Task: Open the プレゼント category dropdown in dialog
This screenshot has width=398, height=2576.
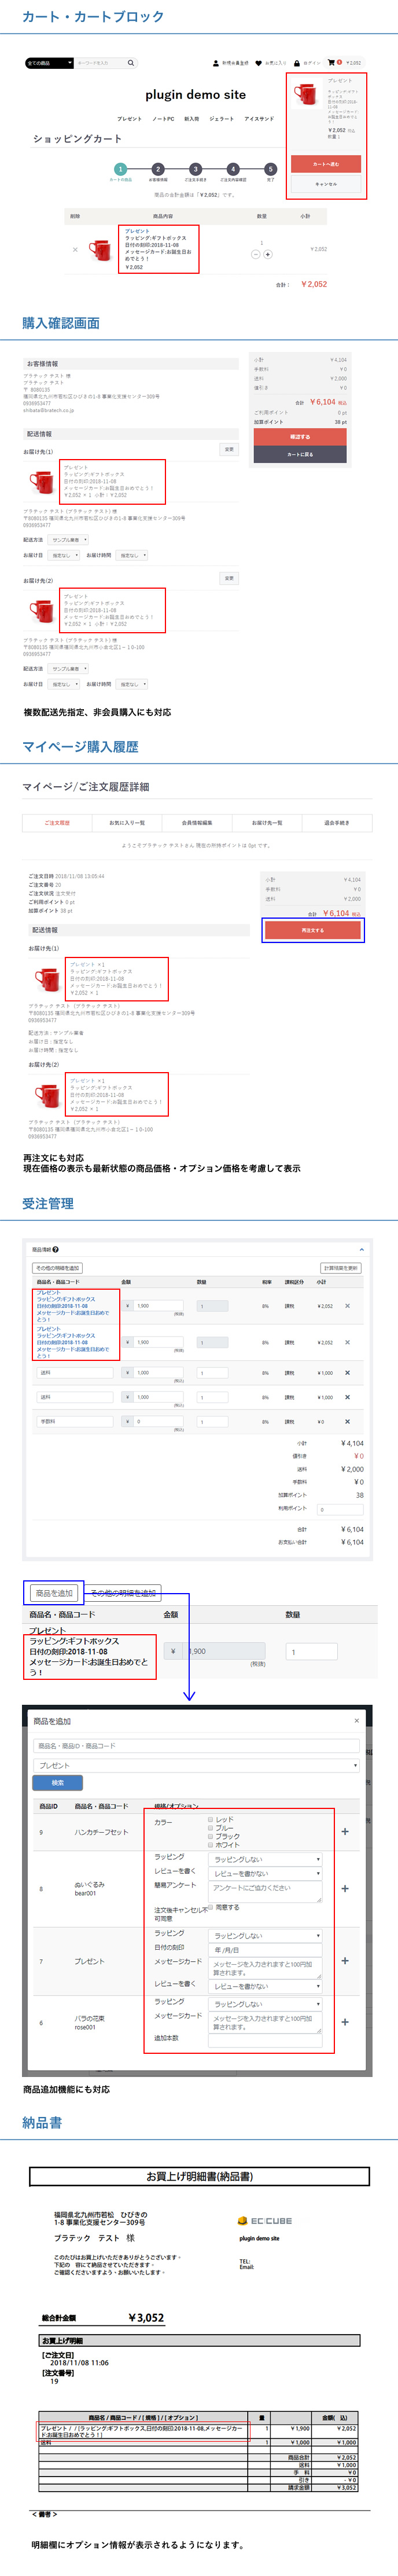Action: click(x=196, y=1765)
